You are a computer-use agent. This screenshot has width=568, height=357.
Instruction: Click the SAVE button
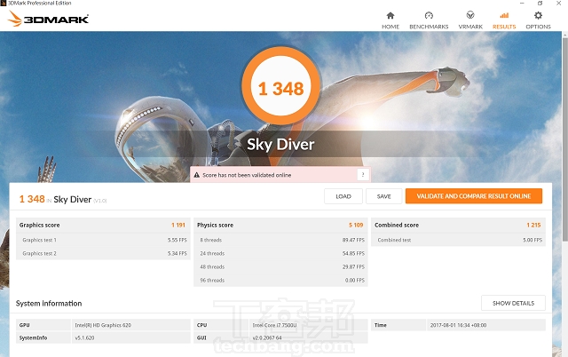(383, 196)
